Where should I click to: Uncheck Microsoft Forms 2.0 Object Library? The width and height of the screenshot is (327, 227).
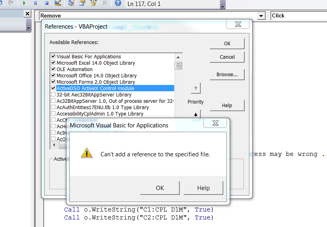(x=53, y=82)
